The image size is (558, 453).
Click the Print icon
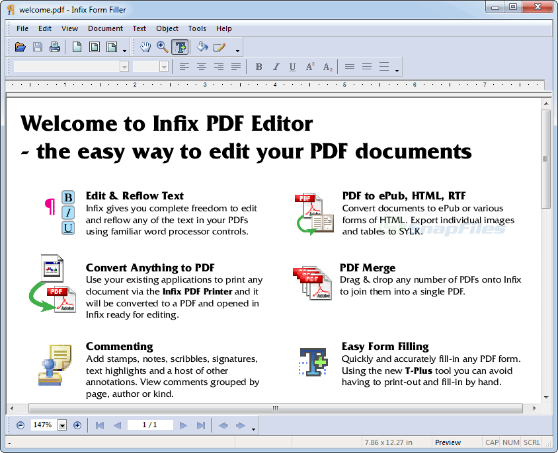pyautogui.click(x=55, y=47)
